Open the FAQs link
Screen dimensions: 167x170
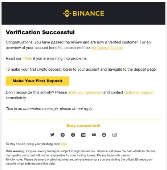coord(27,58)
